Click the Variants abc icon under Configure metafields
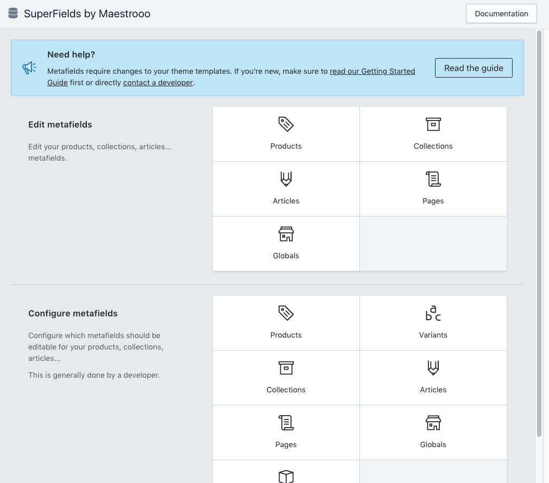The width and height of the screenshot is (549, 483). tap(433, 313)
